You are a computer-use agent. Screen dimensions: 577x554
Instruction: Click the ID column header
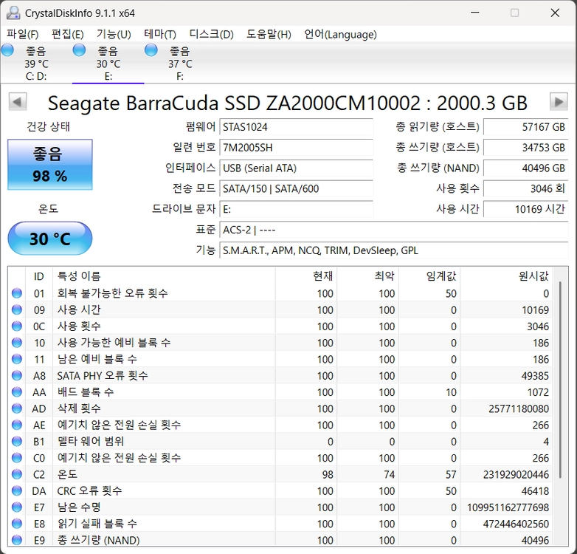39,276
